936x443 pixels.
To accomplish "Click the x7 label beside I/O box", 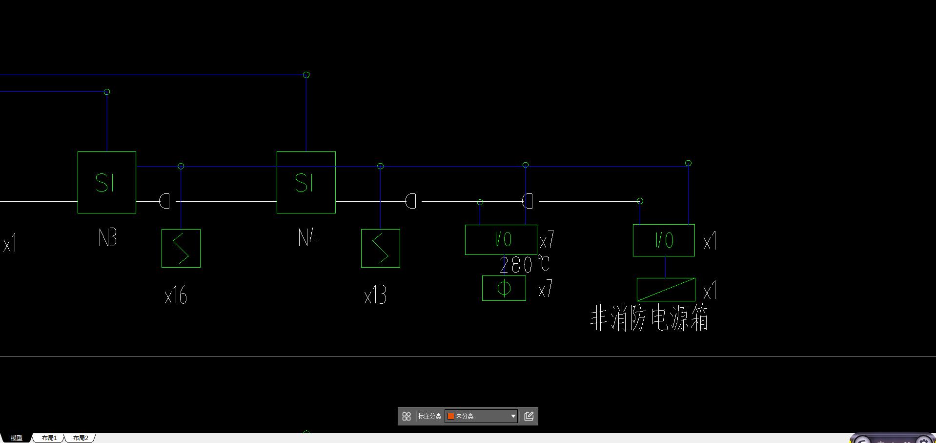I will (x=547, y=240).
